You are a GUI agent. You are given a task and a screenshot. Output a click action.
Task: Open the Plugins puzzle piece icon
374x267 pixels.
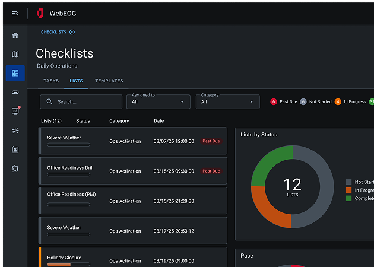coord(15,168)
